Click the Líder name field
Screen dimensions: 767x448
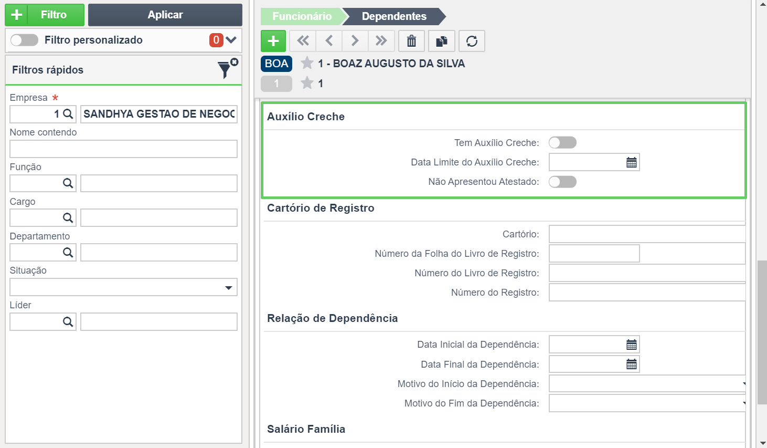pos(159,322)
